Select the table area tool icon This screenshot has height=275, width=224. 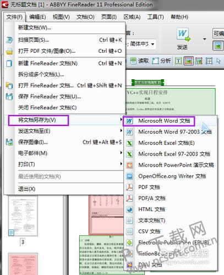tap(209, 61)
